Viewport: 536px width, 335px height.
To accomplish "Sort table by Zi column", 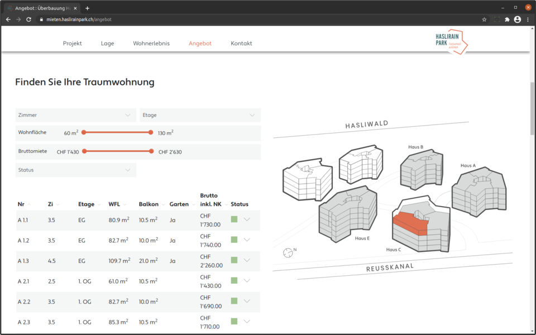I will point(54,204).
